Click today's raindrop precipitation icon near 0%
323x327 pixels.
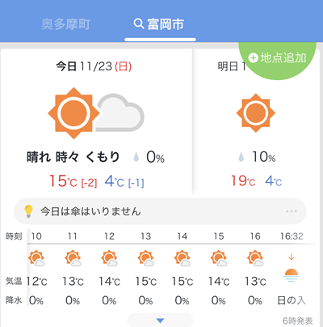[136, 157]
